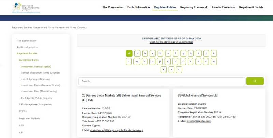Filter entities by letter y

pos(171,70)
